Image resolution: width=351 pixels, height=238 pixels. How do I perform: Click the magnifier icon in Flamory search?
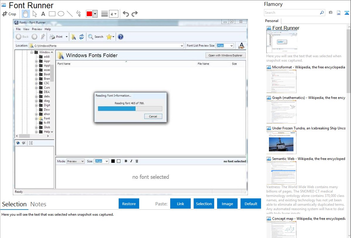pyautogui.click(x=322, y=13)
